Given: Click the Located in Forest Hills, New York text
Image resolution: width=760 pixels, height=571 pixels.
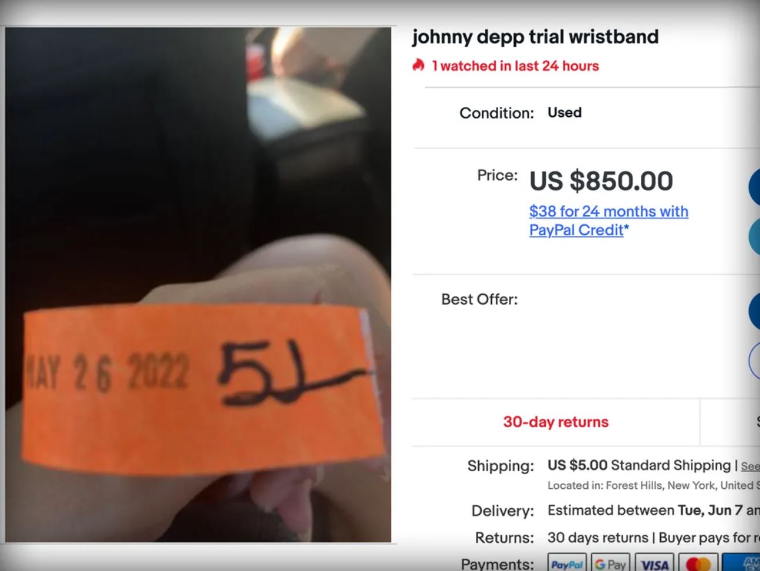Looking at the screenshot, I should pos(653,485).
